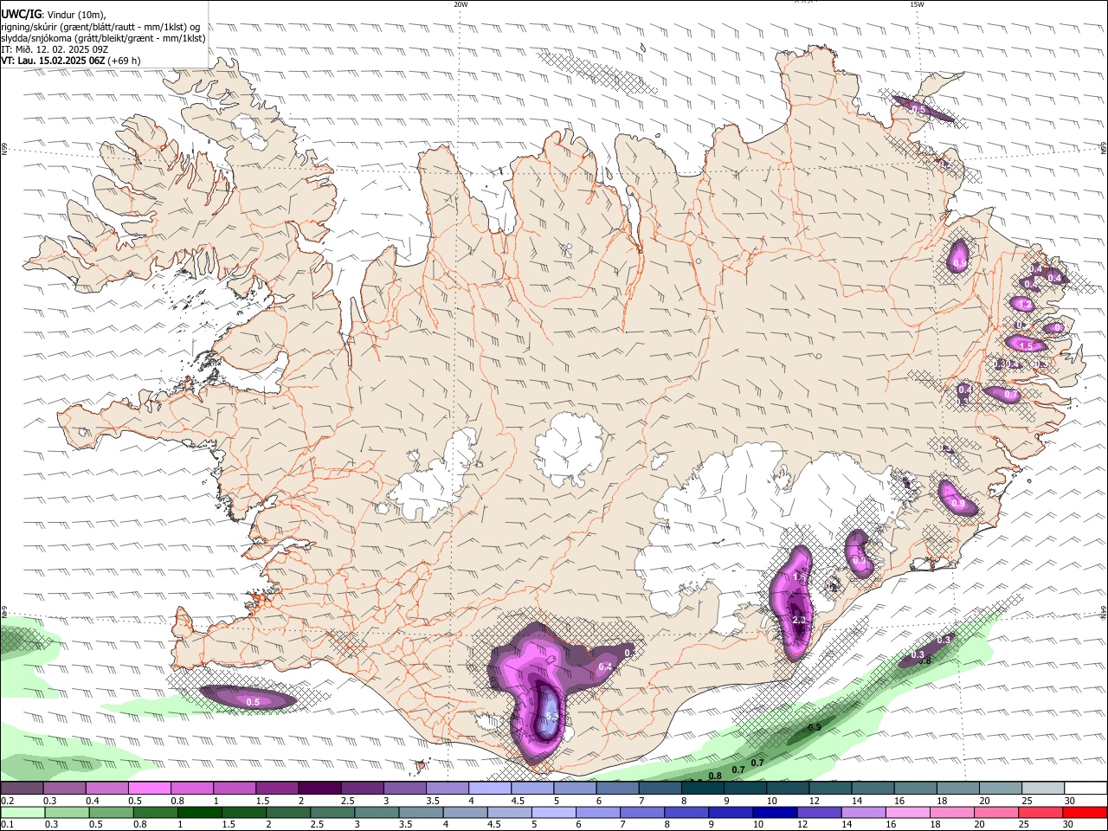Pick the palest green 0.1 swatch, bottom legend
Image resolution: width=1108 pixels, height=831 pixels.
pos(23,812)
